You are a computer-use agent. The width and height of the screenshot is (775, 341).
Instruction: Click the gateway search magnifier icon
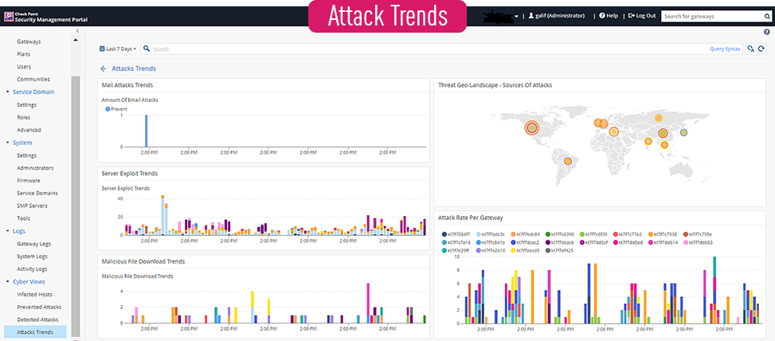pos(766,16)
